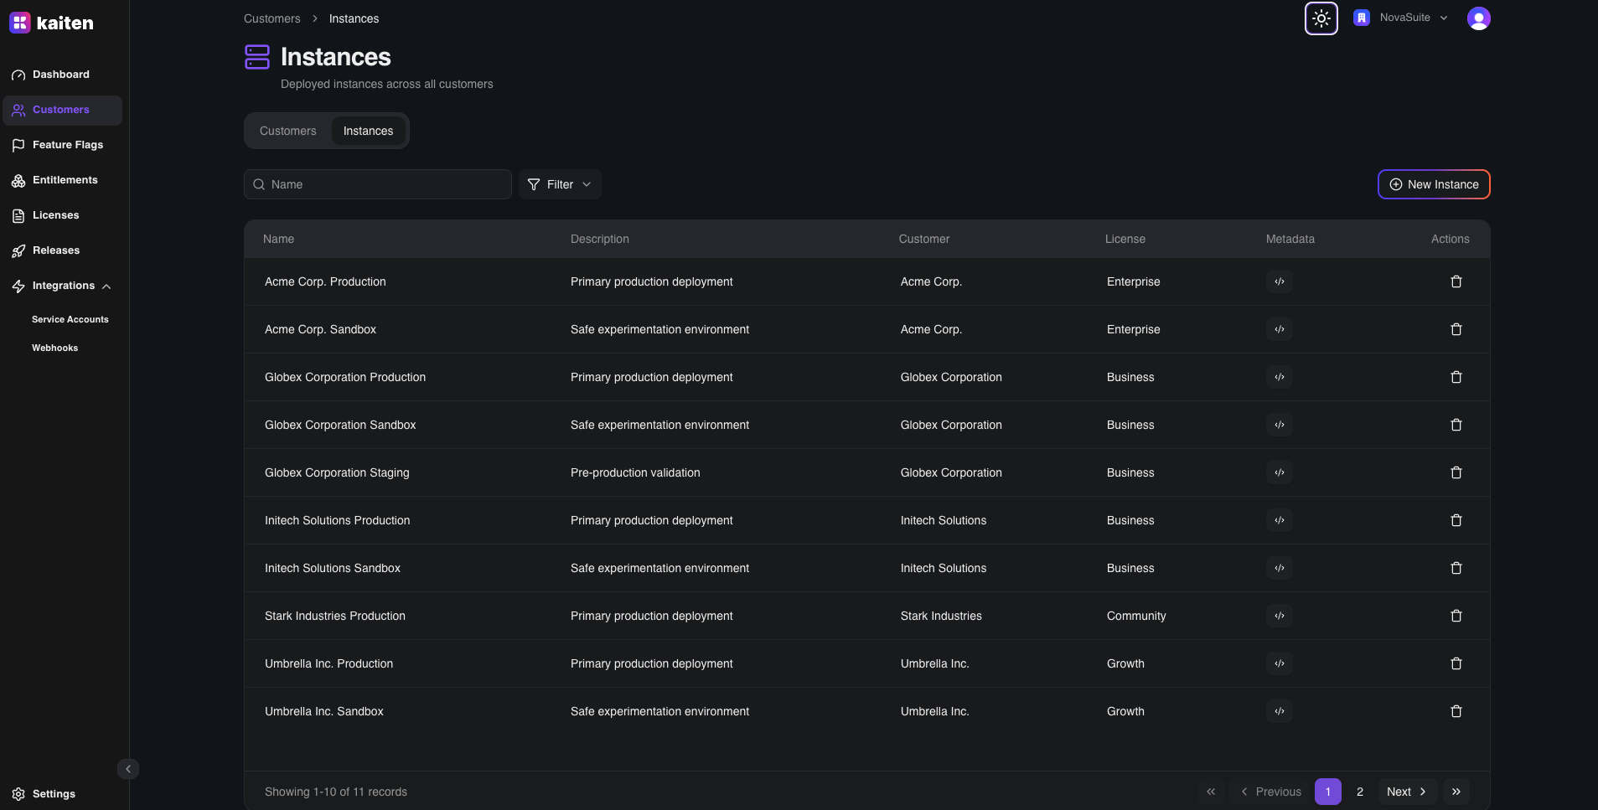
Task: Click the user avatar icon
Action: click(1478, 18)
